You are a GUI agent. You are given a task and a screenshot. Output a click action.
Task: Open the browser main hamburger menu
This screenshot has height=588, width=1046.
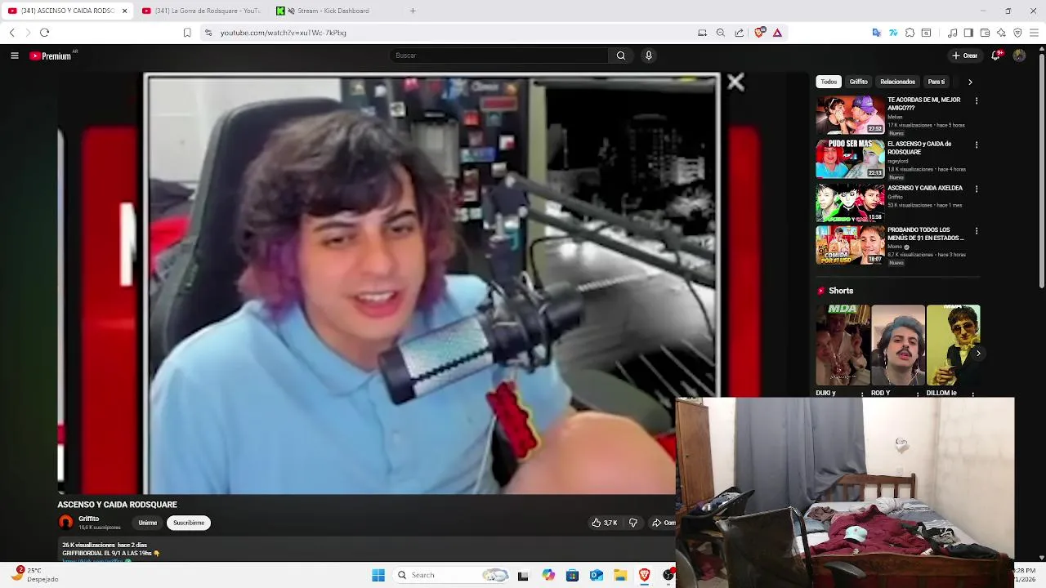coord(1034,33)
